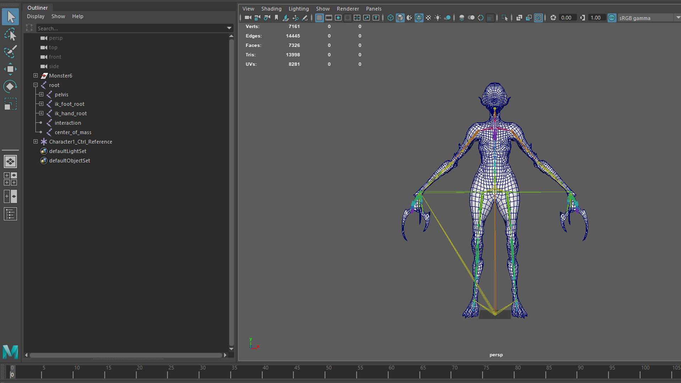This screenshot has width=681, height=383.
Task: Expand the Monster6 node
Action: click(35, 76)
